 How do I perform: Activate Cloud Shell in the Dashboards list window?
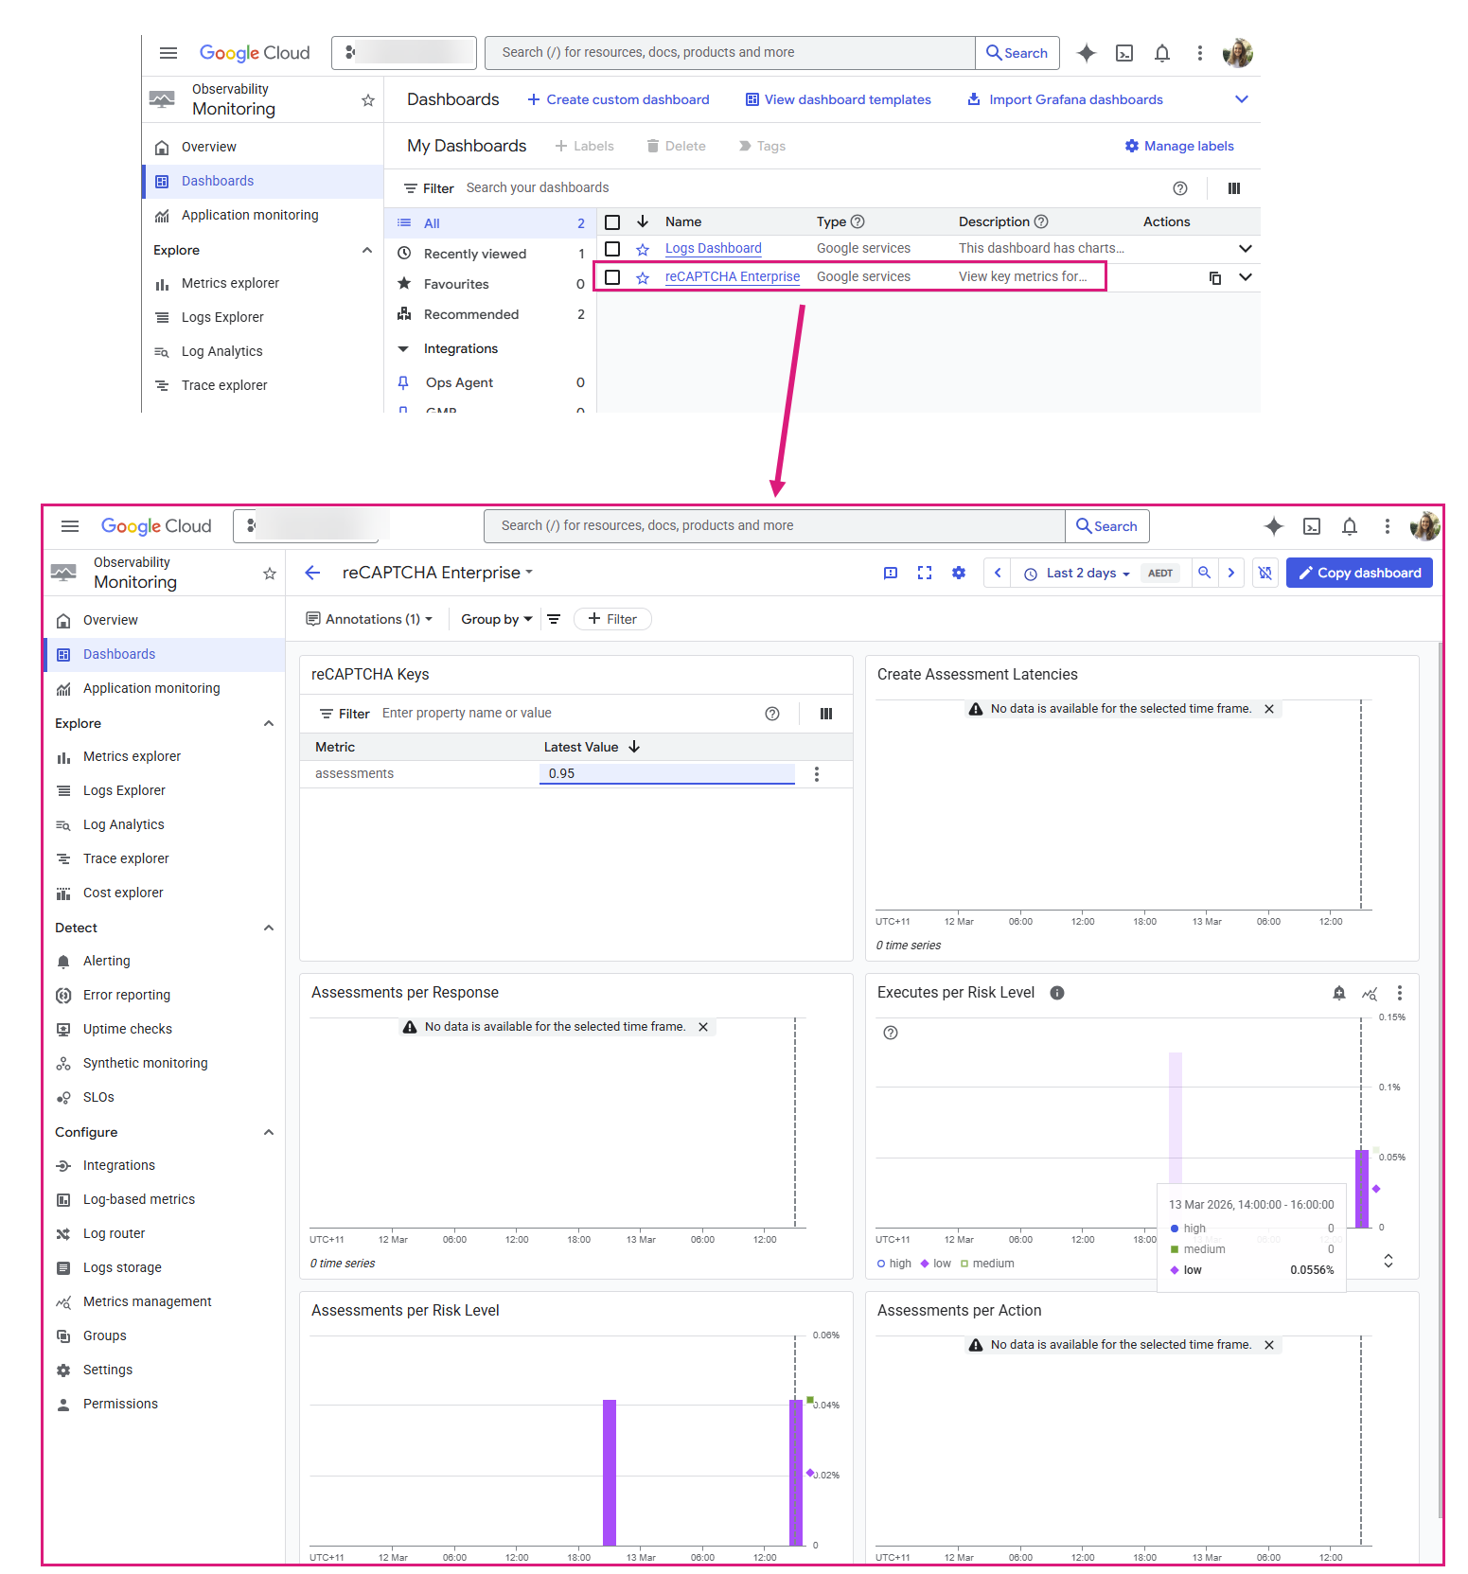pyautogui.click(x=1124, y=53)
